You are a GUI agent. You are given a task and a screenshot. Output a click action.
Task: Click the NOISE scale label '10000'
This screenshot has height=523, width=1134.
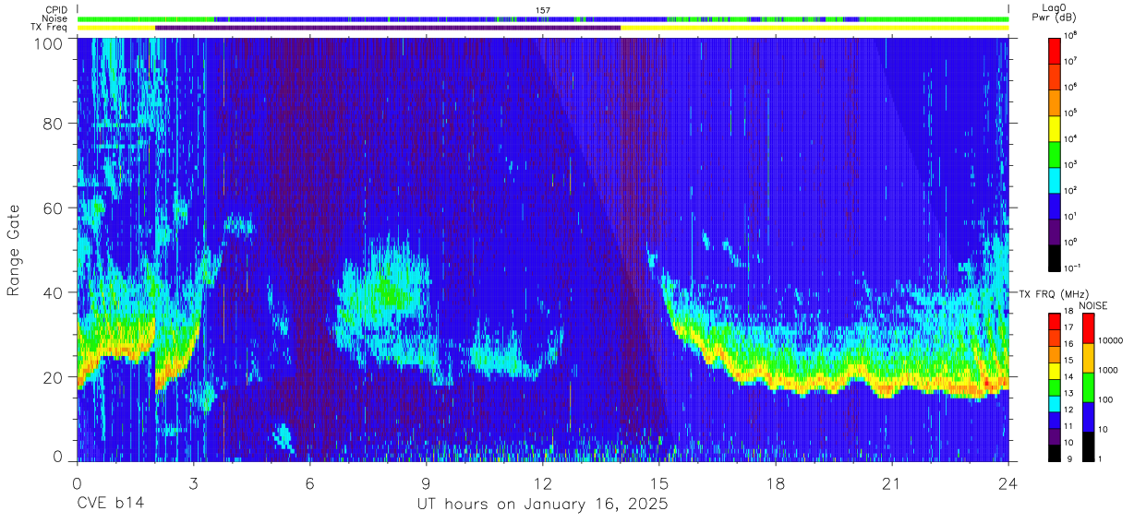pyautogui.click(x=1110, y=340)
